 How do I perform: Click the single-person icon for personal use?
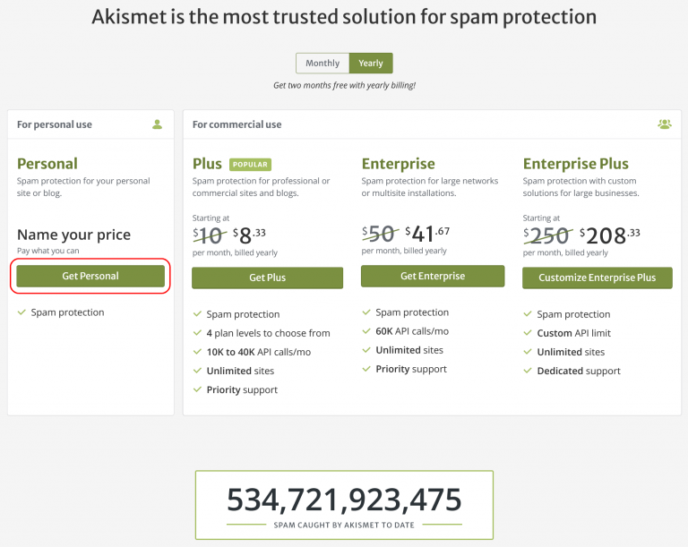[157, 124]
